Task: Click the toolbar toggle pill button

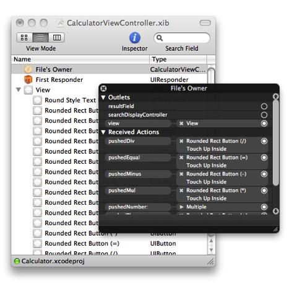Action: 205,23
